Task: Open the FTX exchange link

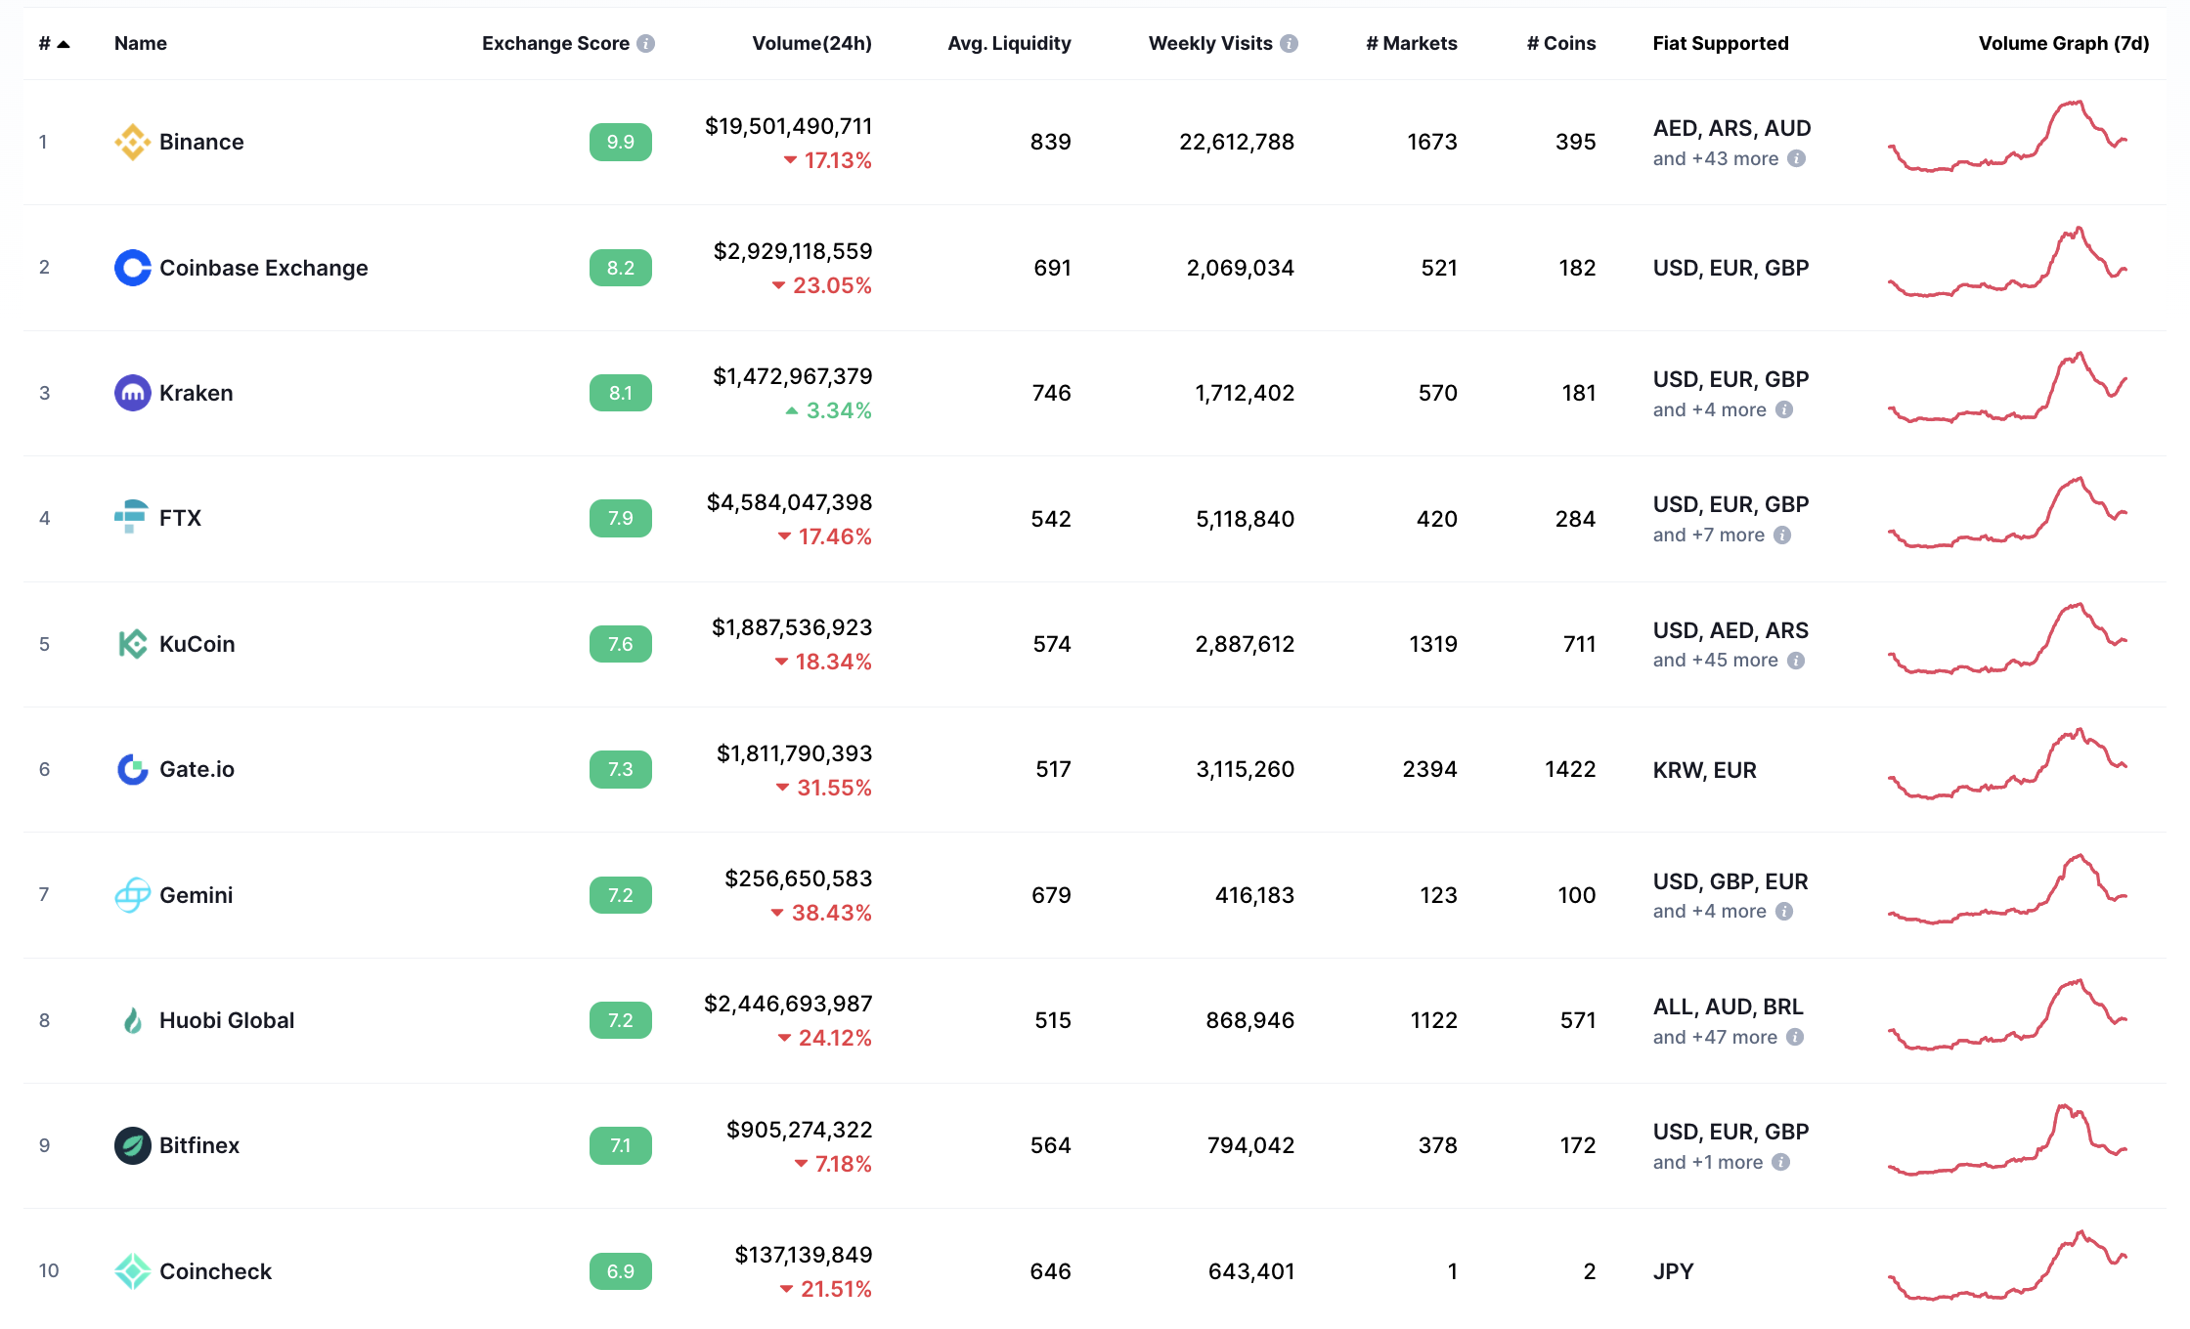Action: click(181, 518)
